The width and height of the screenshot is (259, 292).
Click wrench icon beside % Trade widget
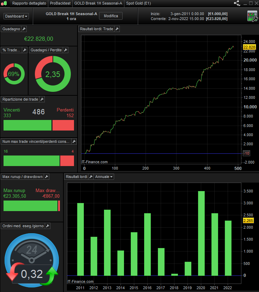pos(25,50)
